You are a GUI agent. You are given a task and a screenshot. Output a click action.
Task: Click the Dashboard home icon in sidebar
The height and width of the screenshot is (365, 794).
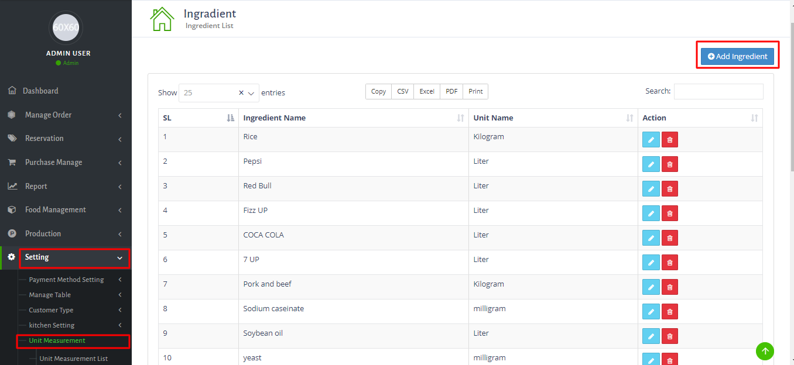(12, 91)
